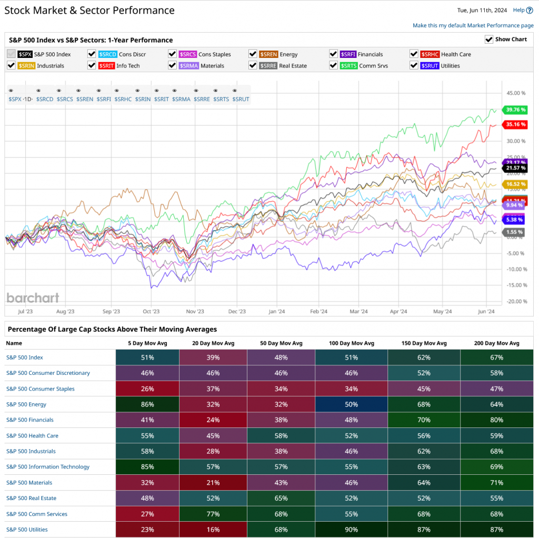Viewport: 539px width, 538px height.
Task: Uncheck the Info Tech sector checkbox
Action: [92, 65]
